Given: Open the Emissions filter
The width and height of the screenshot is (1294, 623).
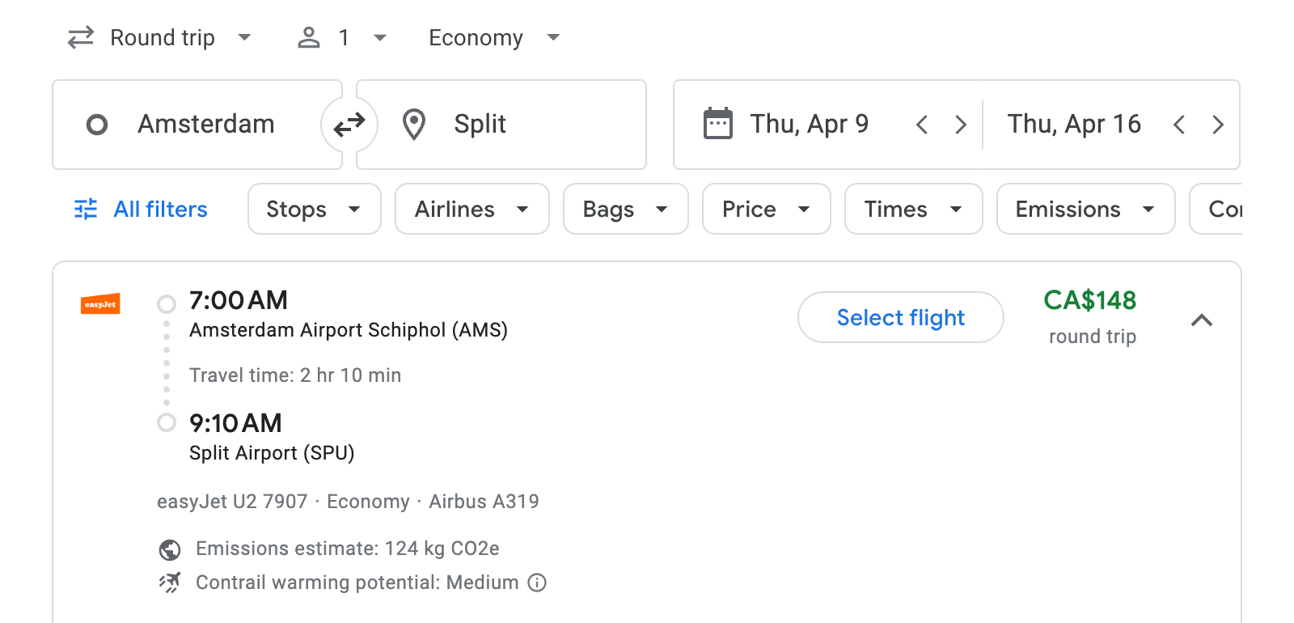Looking at the screenshot, I should pyautogui.click(x=1085, y=209).
